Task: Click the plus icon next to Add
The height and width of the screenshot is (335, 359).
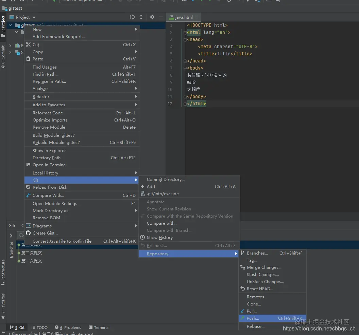Action: coord(142,186)
